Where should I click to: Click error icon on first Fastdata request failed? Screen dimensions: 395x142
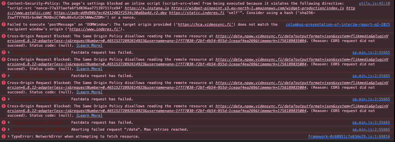point(4,52)
